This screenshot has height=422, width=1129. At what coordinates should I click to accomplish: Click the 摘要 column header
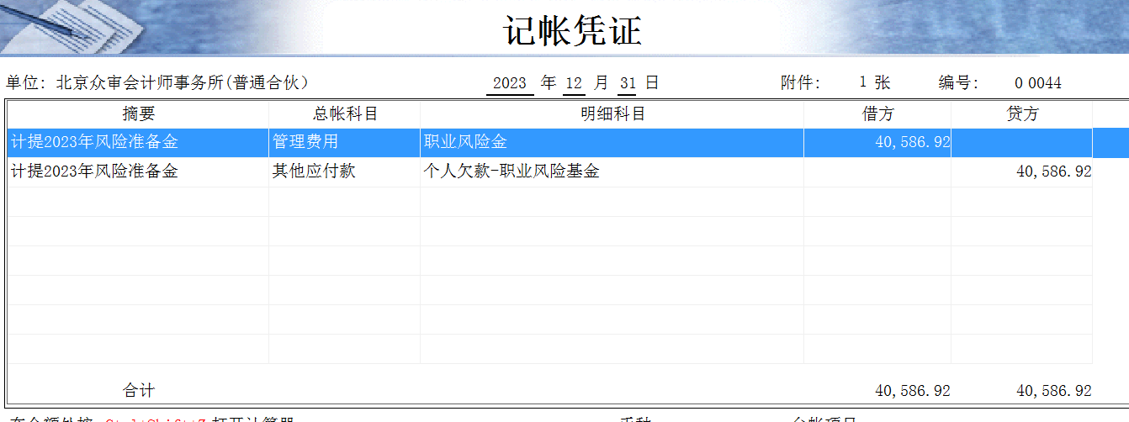139,114
